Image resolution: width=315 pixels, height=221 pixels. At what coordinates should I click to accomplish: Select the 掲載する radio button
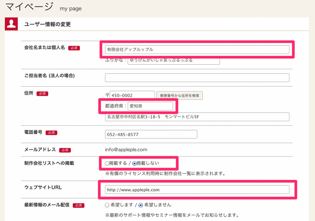pyautogui.click(x=107, y=164)
